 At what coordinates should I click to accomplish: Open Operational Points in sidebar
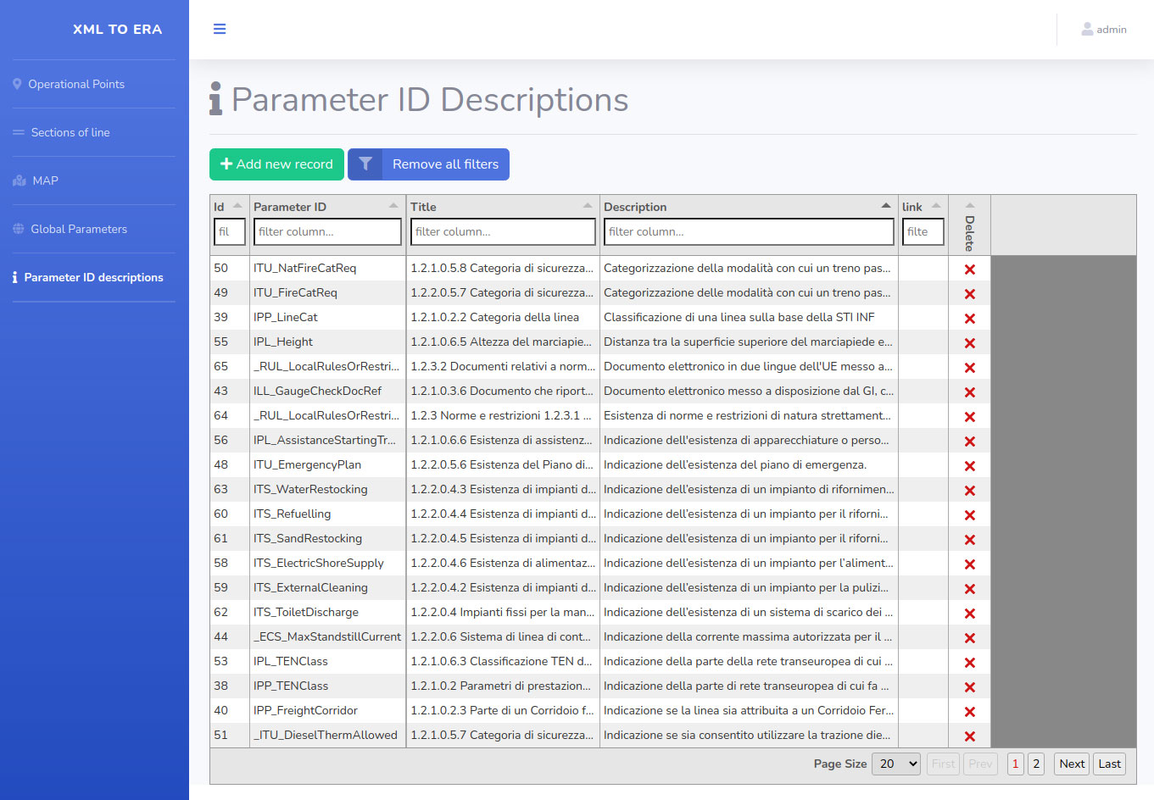[76, 84]
